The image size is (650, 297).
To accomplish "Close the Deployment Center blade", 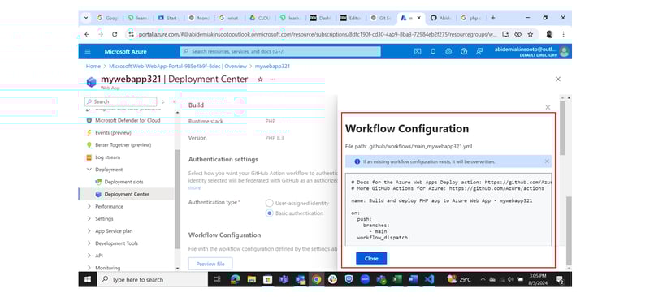I will tap(558, 79).
